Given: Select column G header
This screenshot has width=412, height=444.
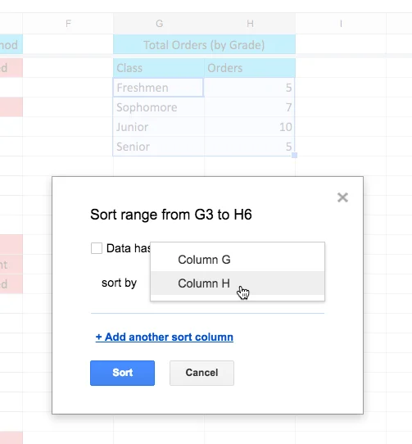Looking at the screenshot, I should coord(159,23).
